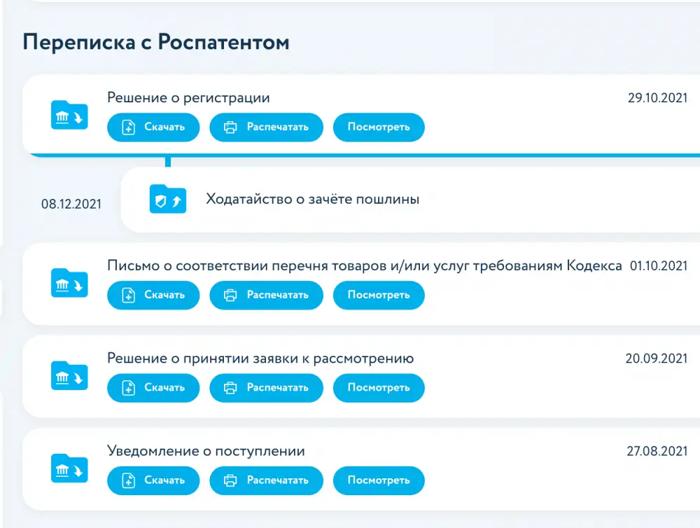The width and height of the screenshot is (700, 528).
Task: Print Решение о принятии заявки к рассмотрению
Action: point(266,387)
